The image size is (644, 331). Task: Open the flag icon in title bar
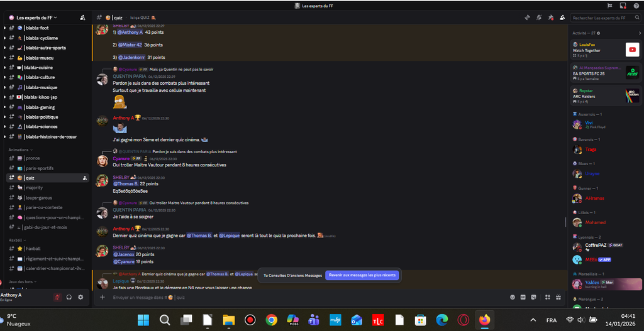609,6
